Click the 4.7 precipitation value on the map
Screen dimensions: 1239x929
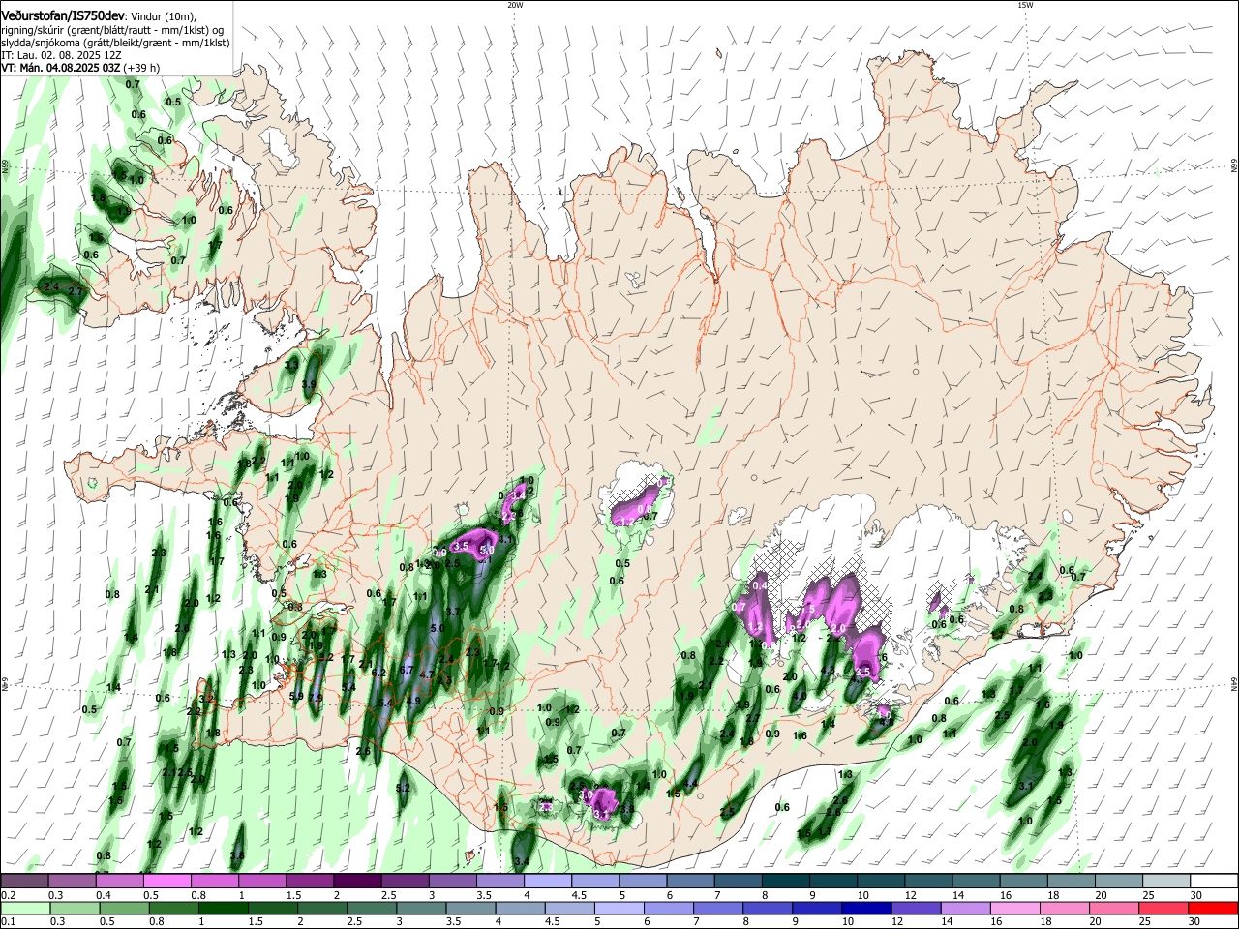coord(427,674)
